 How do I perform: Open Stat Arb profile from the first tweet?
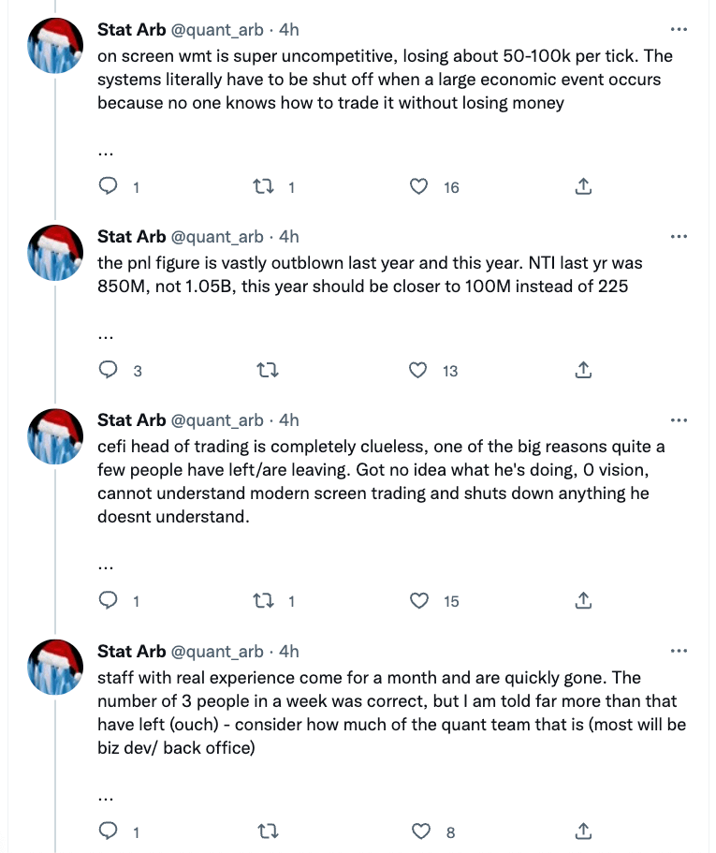[131, 29]
